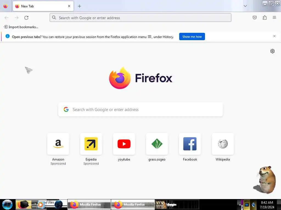Click the Google G icon in search box
Image resolution: width=281 pixels, height=210 pixels.
(x=66, y=109)
